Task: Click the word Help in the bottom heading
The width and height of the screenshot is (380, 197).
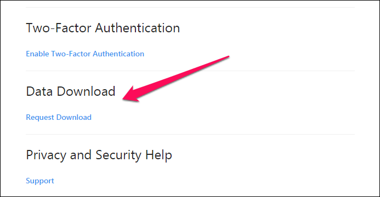Action: coord(158,155)
